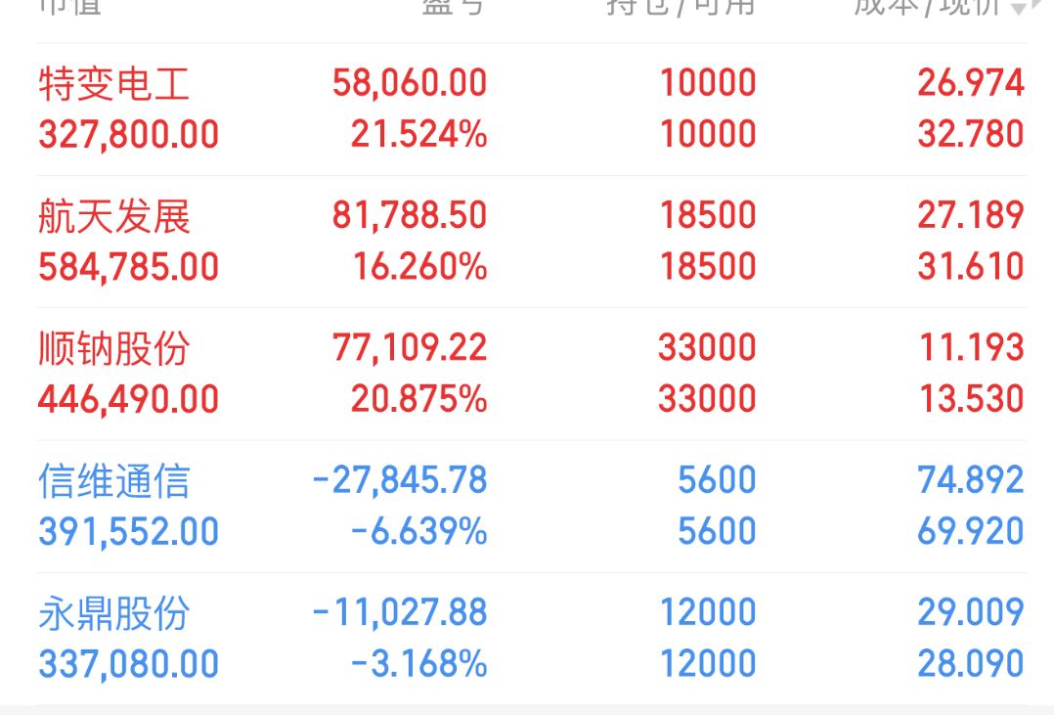This screenshot has height=715, width=1054.
Task: Click 特变电工 cost price 26.974
Action: (970, 83)
